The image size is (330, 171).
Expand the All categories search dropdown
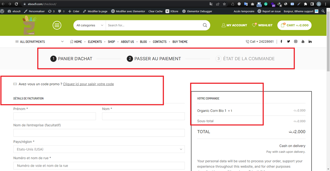tap(90, 25)
